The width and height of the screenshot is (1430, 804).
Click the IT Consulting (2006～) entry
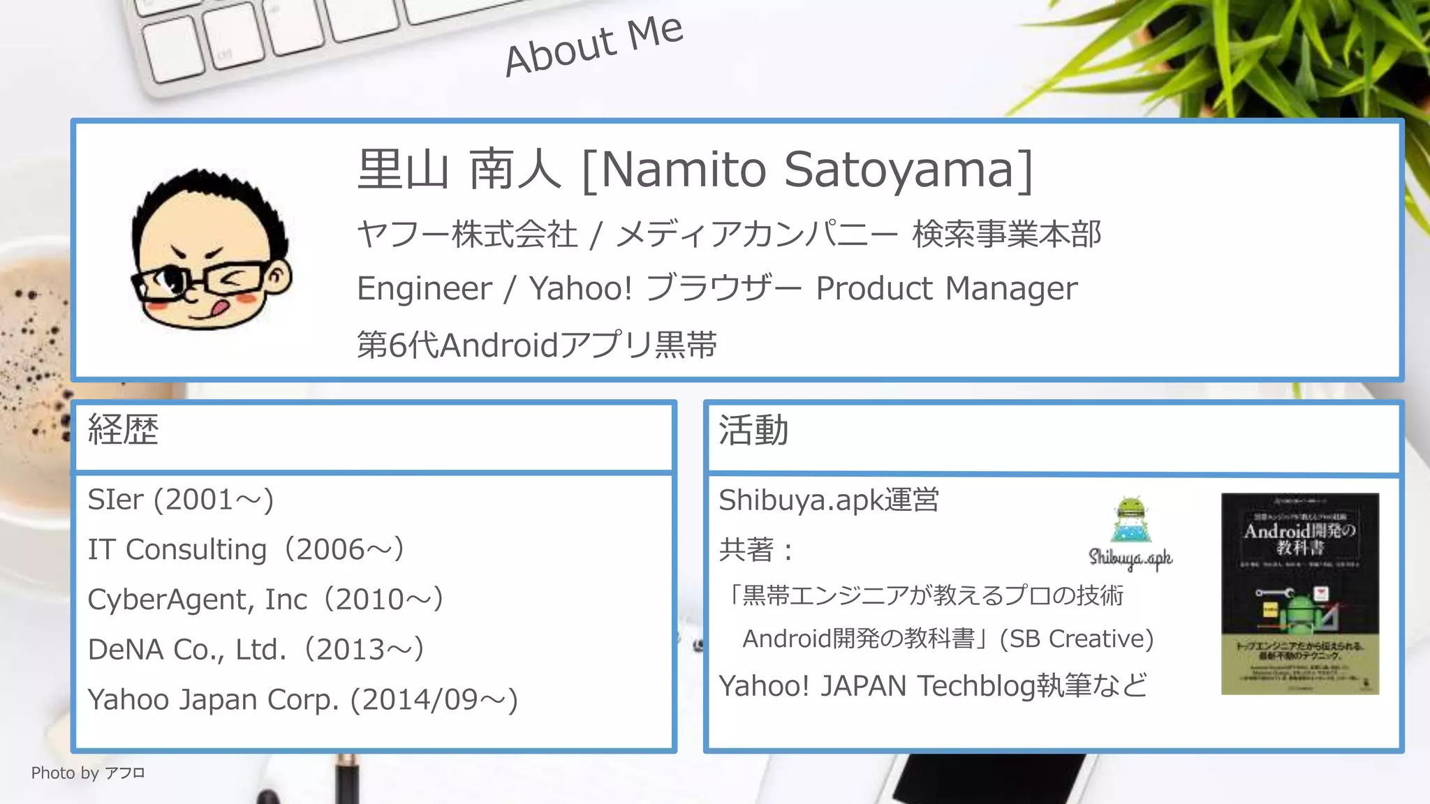[246, 550]
